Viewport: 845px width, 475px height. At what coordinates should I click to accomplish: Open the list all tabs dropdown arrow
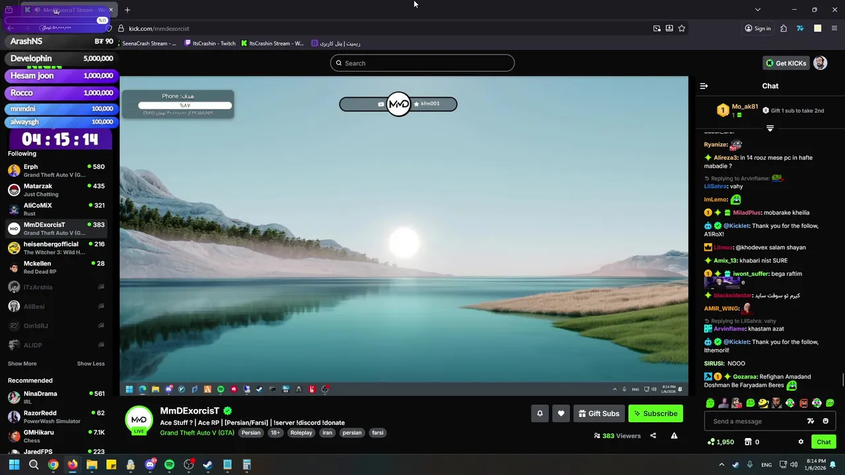[758, 10]
